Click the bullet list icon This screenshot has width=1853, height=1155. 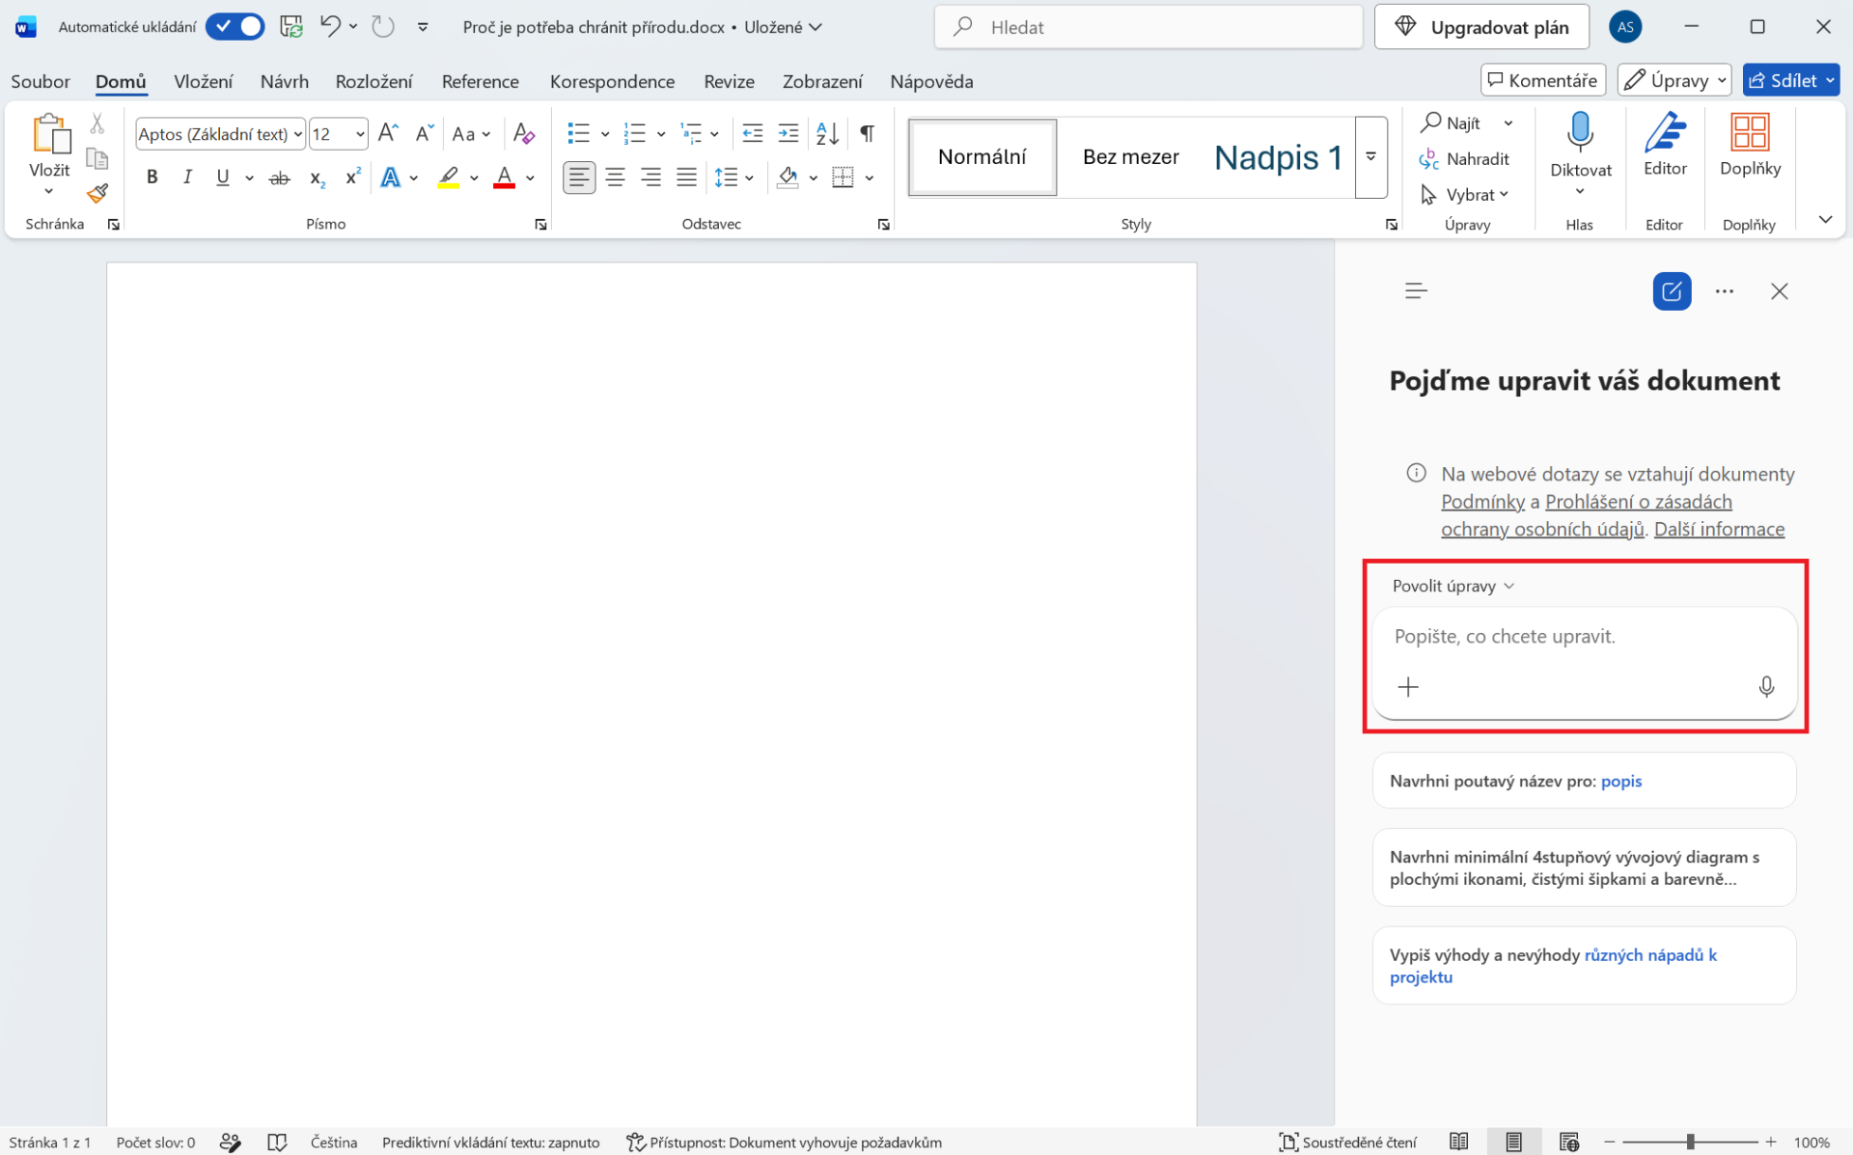tap(578, 133)
